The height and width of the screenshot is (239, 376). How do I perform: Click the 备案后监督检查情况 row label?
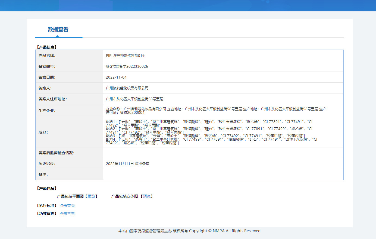(57, 153)
